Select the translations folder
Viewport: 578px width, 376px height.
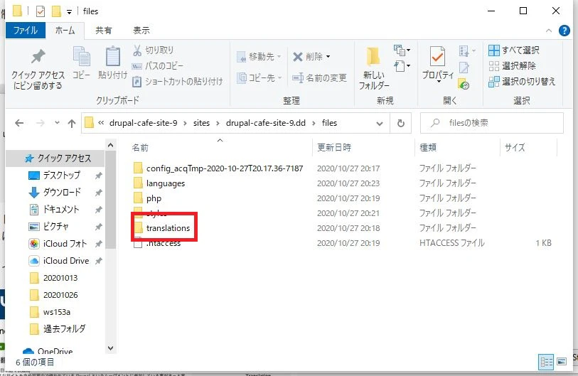tap(162, 228)
